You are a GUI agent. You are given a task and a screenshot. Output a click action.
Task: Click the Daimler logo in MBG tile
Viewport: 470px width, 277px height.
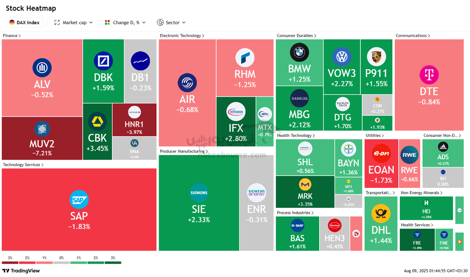click(x=299, y=98)
